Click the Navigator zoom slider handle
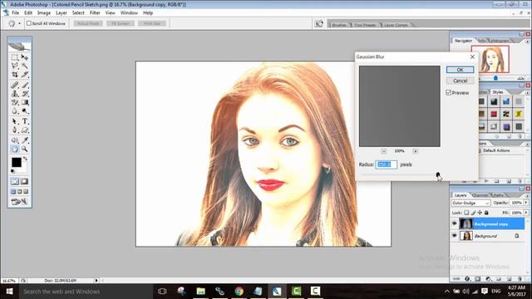 pyautogui.click(x=495, y=78)
